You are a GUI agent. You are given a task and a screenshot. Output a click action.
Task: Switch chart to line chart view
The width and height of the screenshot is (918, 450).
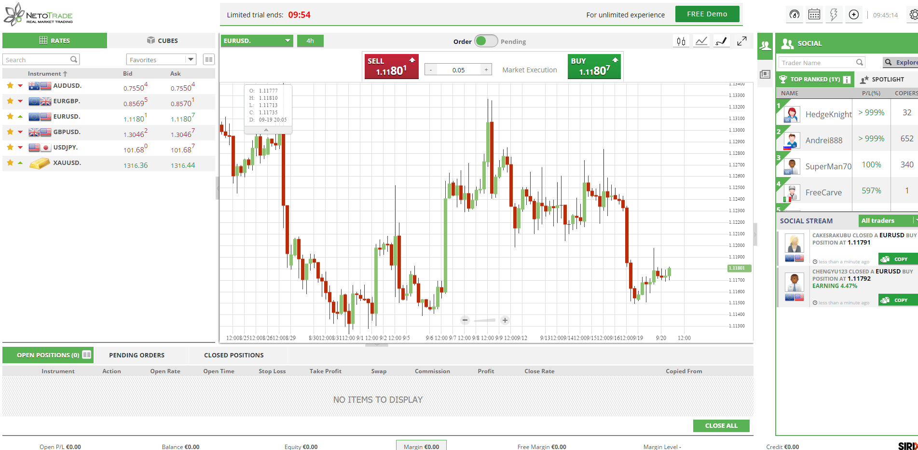[x=701, y=41]
